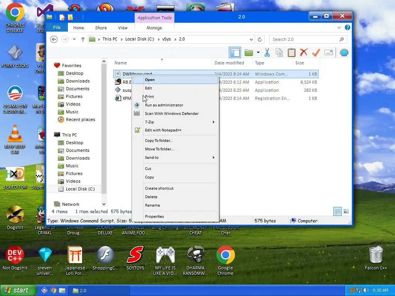This screenshot has height=296, width=395.
Task: Choose Create shortcut in context menu
Action: tap(175, 188)
